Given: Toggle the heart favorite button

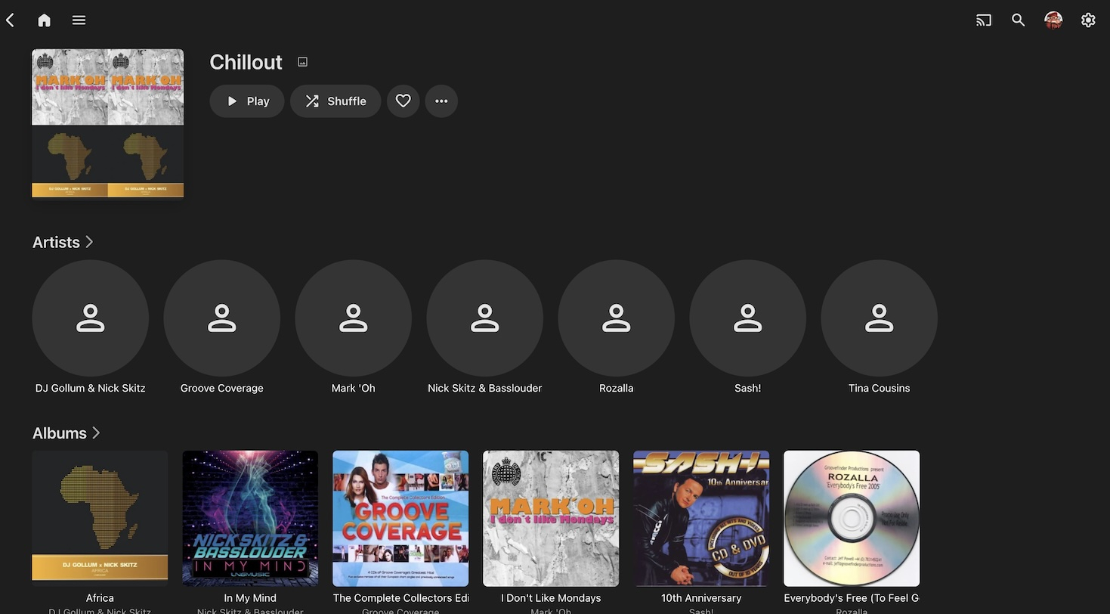Looking at the screenshot, I should [403, 101].
